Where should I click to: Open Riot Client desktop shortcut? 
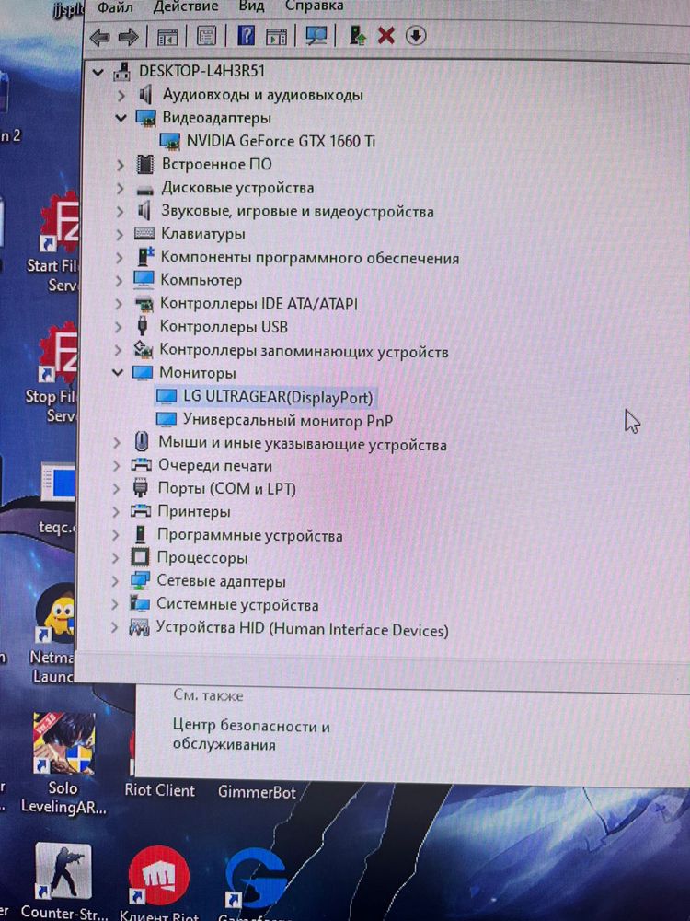[x=159, y=790]
